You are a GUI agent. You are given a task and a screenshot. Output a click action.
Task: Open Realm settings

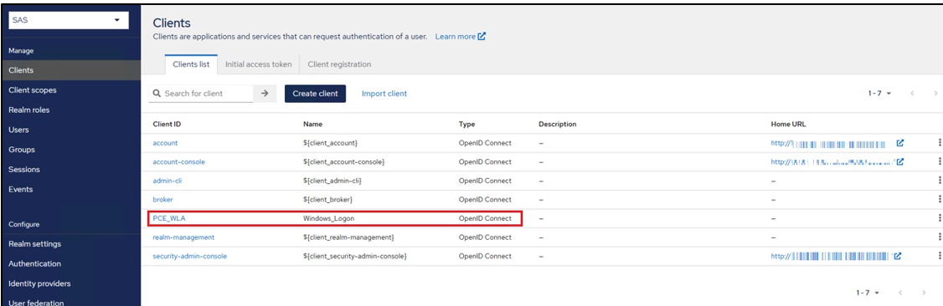coord(34,243)
